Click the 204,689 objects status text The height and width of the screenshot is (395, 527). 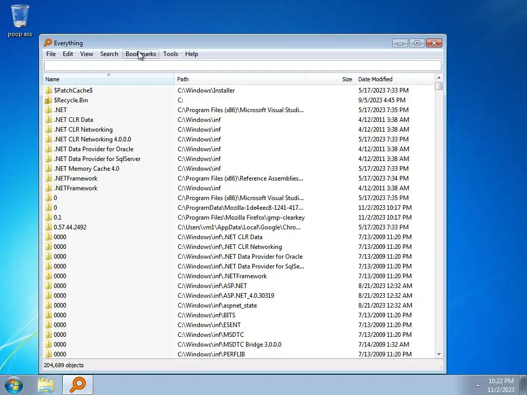point(63,365)
